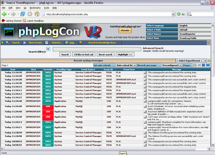The width and height of the screenshot is (215, 155).
Task: Click the Firefox forward arrow
Action: (13, 14)
